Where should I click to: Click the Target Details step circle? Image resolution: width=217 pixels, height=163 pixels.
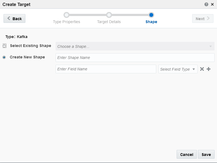pyautogui.click(x=109, y=15)
